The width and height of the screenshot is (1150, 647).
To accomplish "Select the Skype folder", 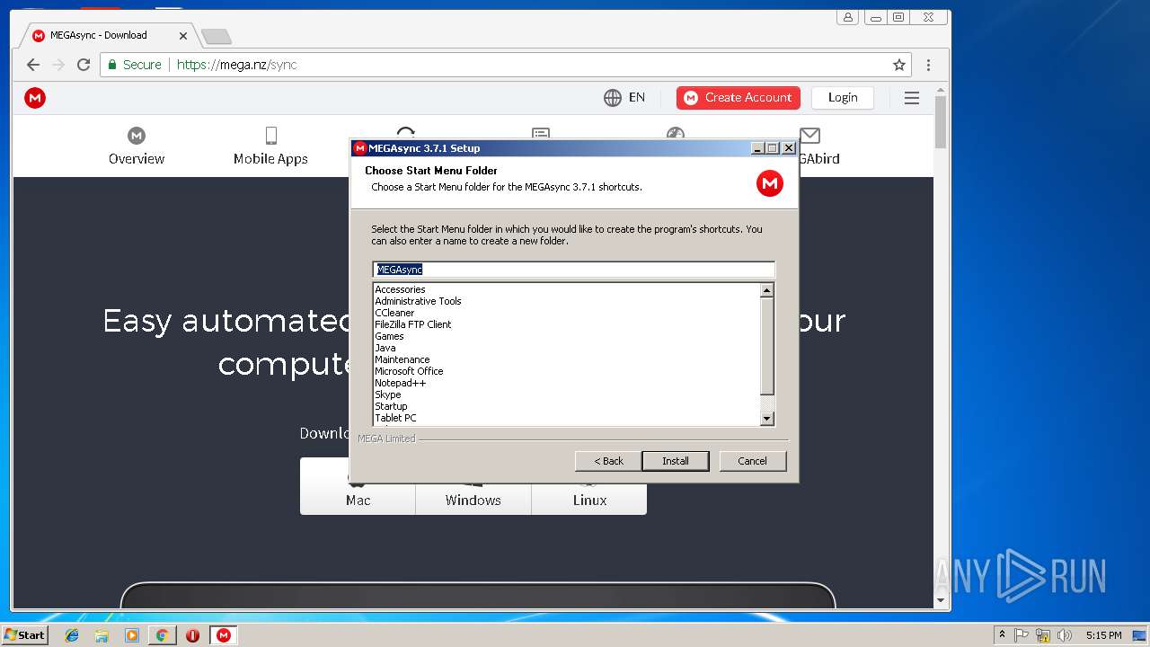I will coord(388,394).
